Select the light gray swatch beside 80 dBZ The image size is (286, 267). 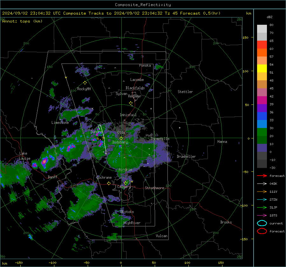(262, 29)
